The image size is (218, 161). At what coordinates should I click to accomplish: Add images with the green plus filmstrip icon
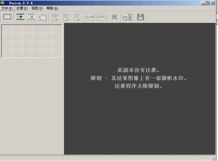(x=20, y=17)
